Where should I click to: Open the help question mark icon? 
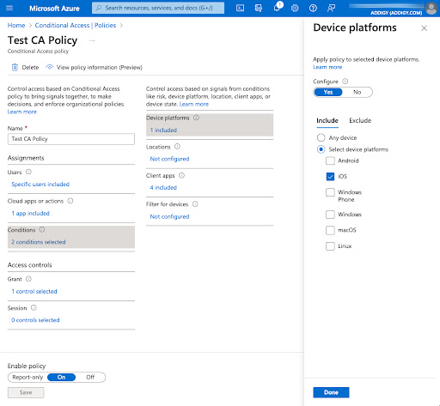point(313,8)
